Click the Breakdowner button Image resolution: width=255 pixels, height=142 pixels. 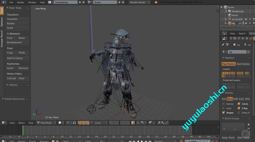(x=17, y=42)
